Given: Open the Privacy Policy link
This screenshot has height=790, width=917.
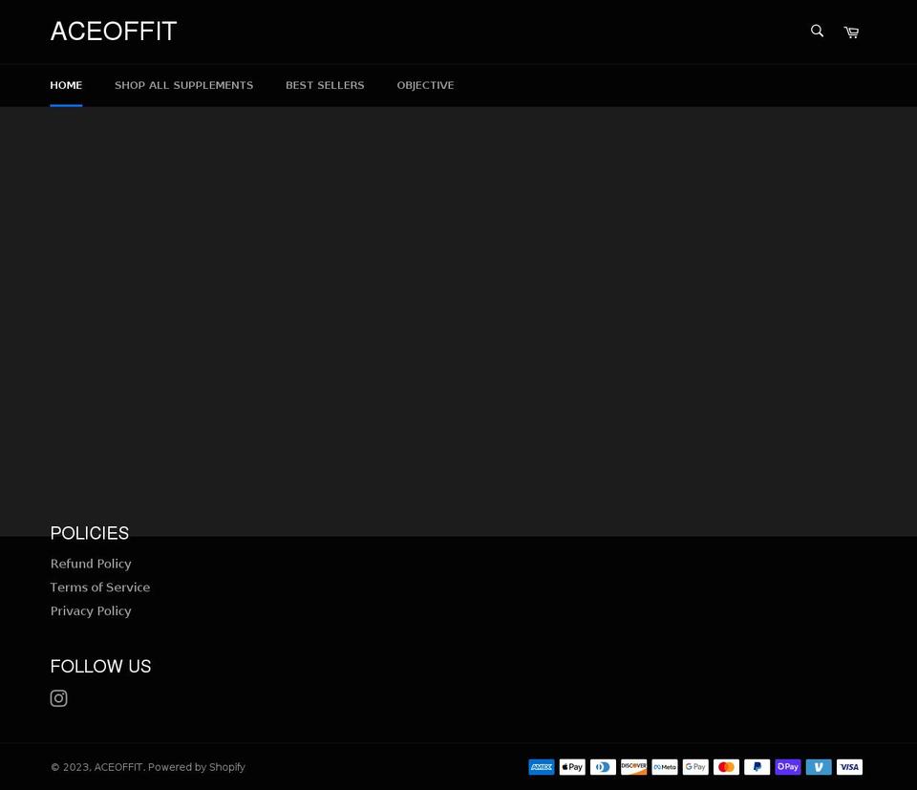Looking at the screenshot, I should pos(91,611).
